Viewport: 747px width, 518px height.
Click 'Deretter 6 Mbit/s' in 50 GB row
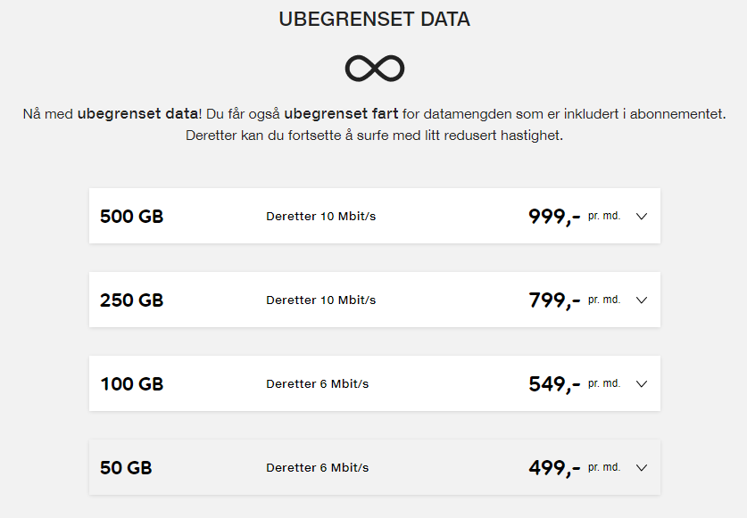tap(318, 467)
